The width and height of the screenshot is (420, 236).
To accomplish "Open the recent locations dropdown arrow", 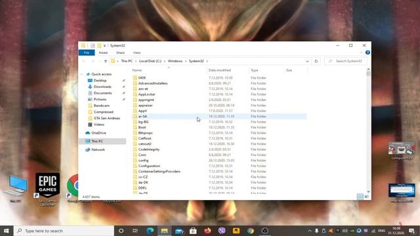I will (99, 61).
